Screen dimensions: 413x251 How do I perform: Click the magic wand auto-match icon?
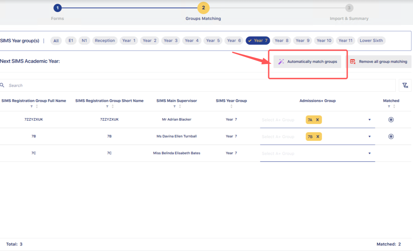point(281,62)
